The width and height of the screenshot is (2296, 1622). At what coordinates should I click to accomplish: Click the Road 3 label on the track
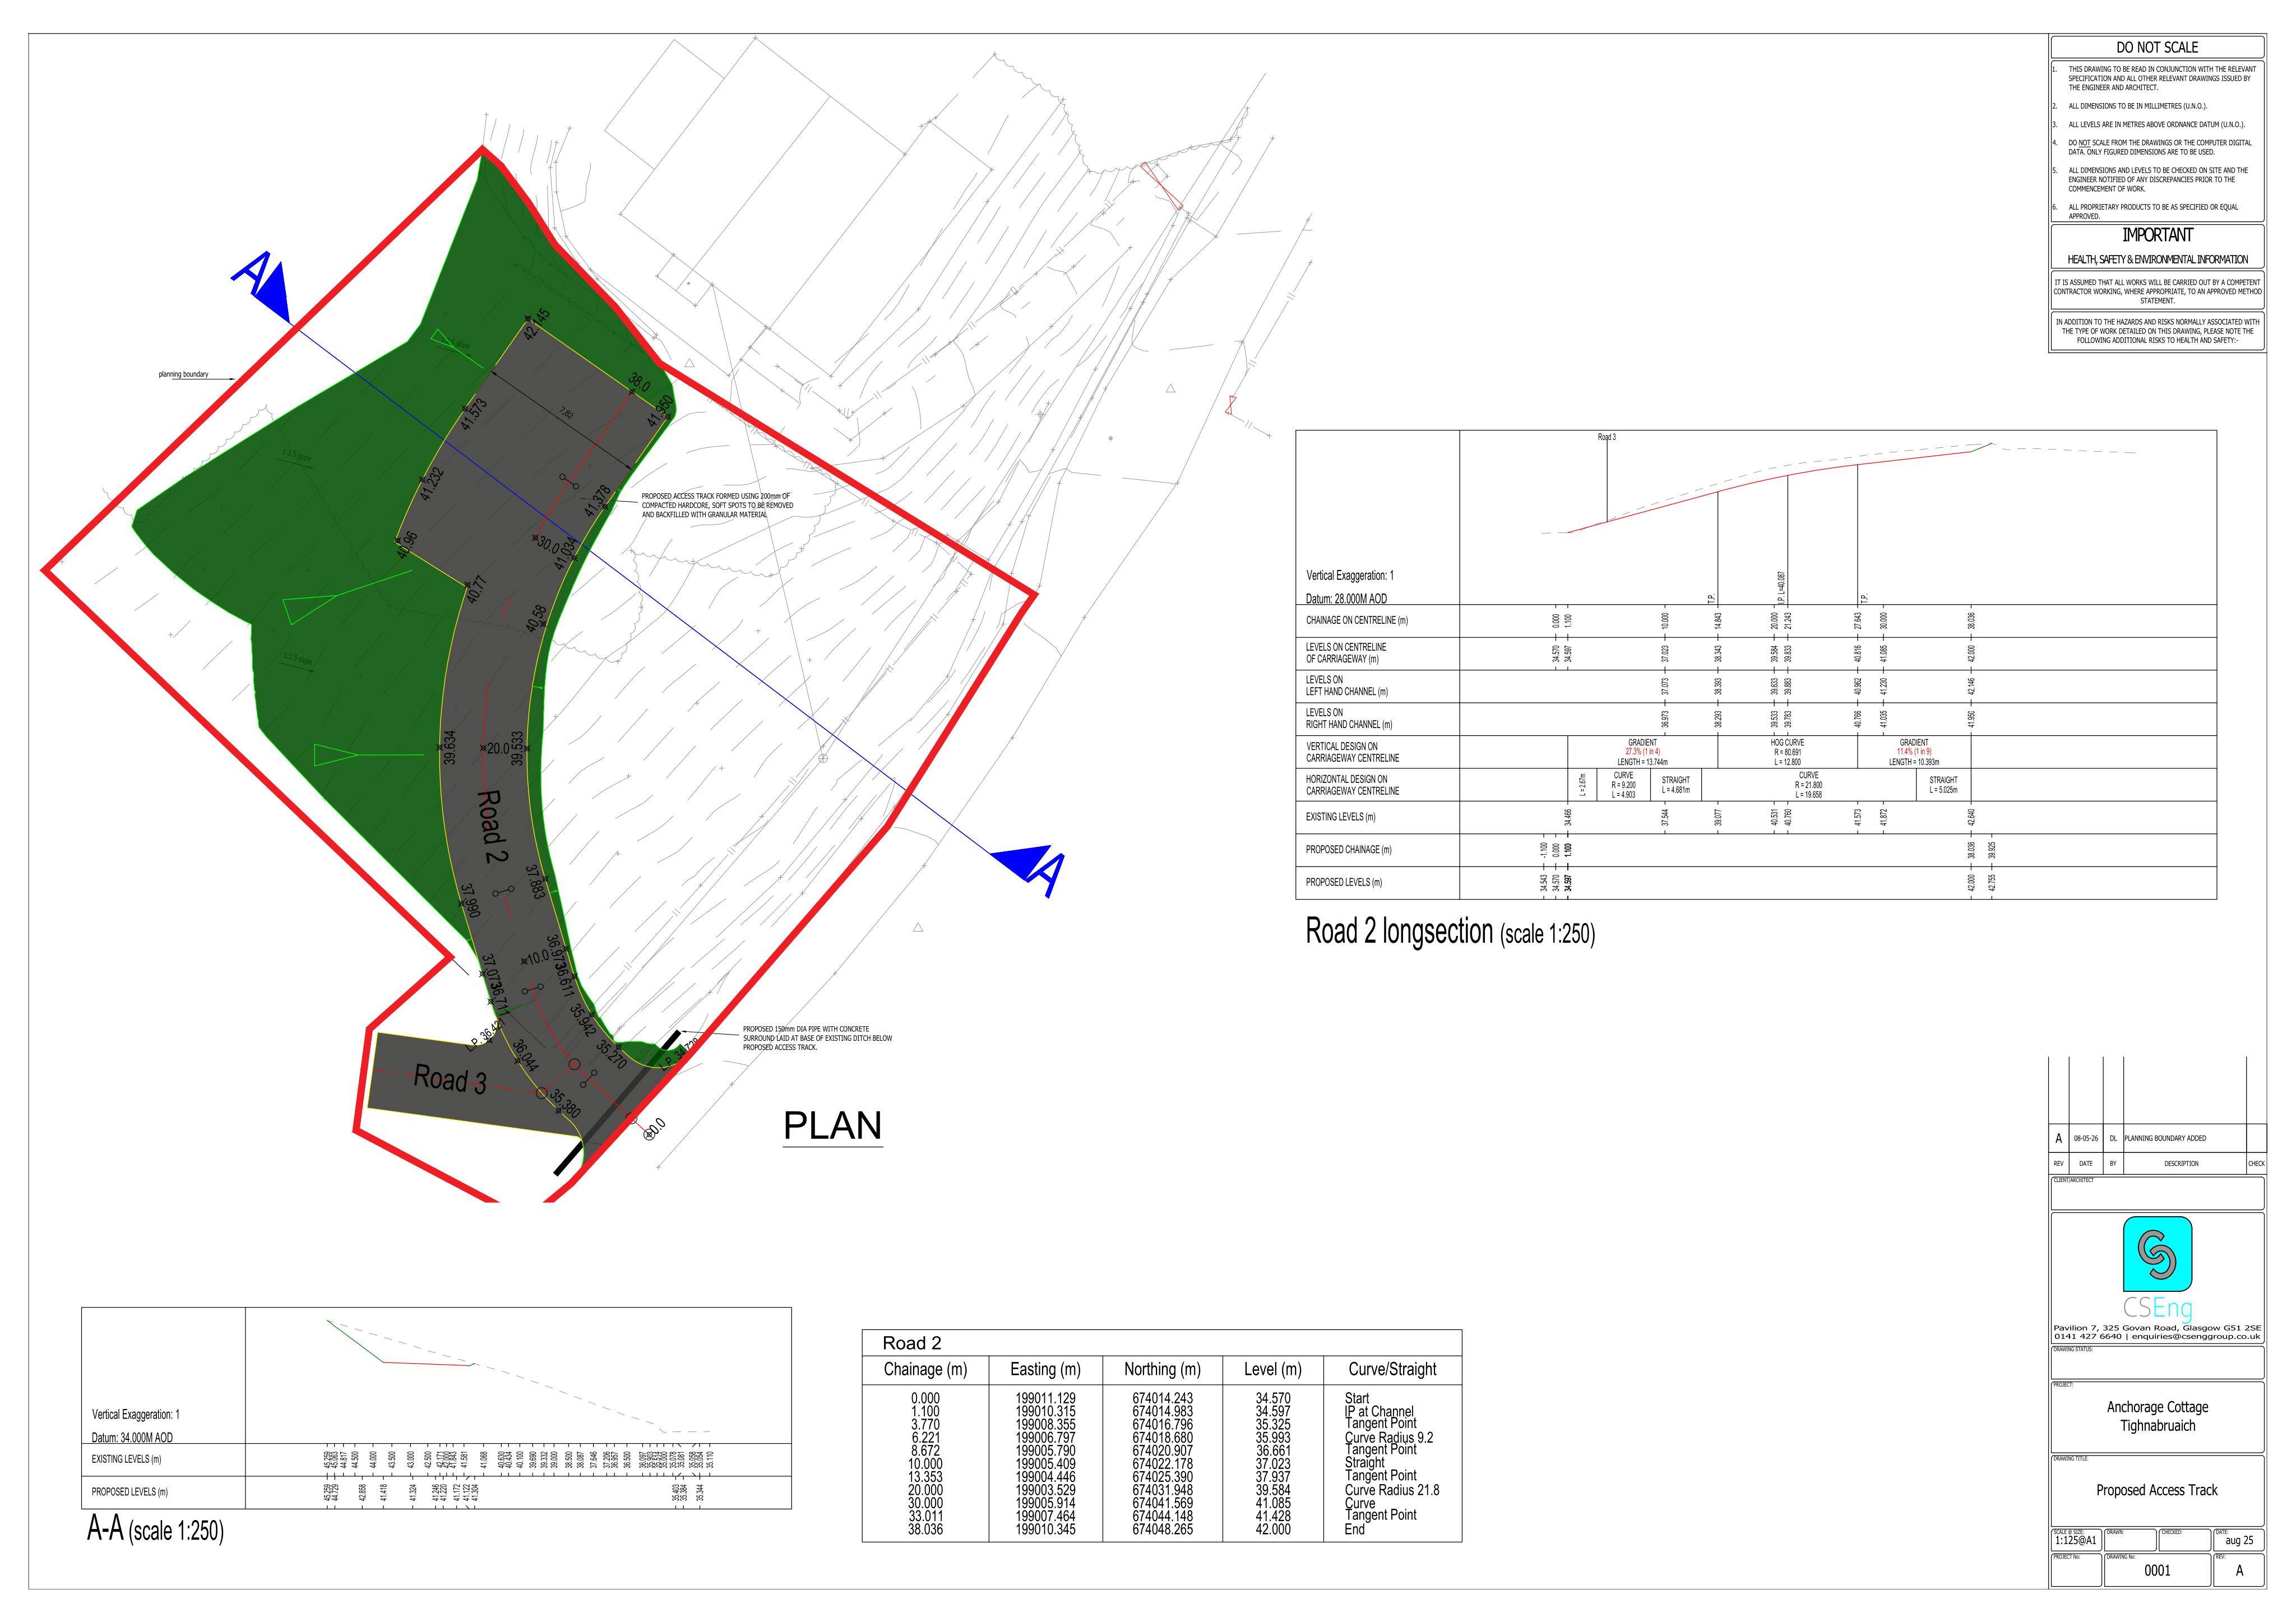coord(449,1079)
